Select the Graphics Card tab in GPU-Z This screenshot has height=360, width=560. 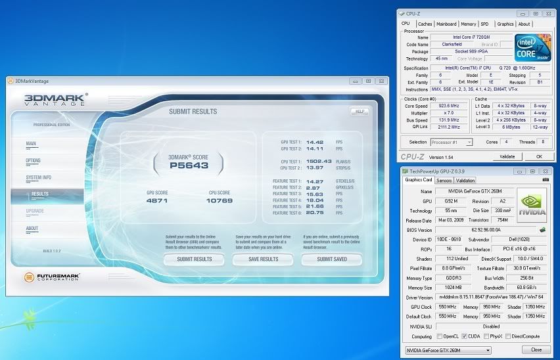point(419,180)
